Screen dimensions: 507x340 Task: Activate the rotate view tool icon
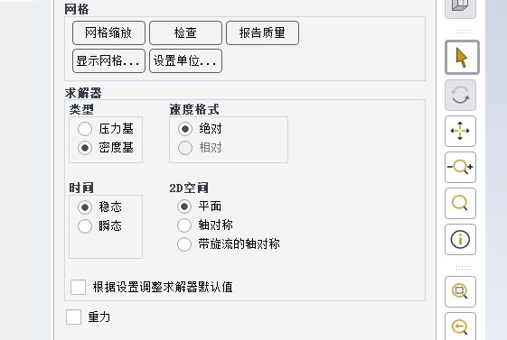coord(460,96)
